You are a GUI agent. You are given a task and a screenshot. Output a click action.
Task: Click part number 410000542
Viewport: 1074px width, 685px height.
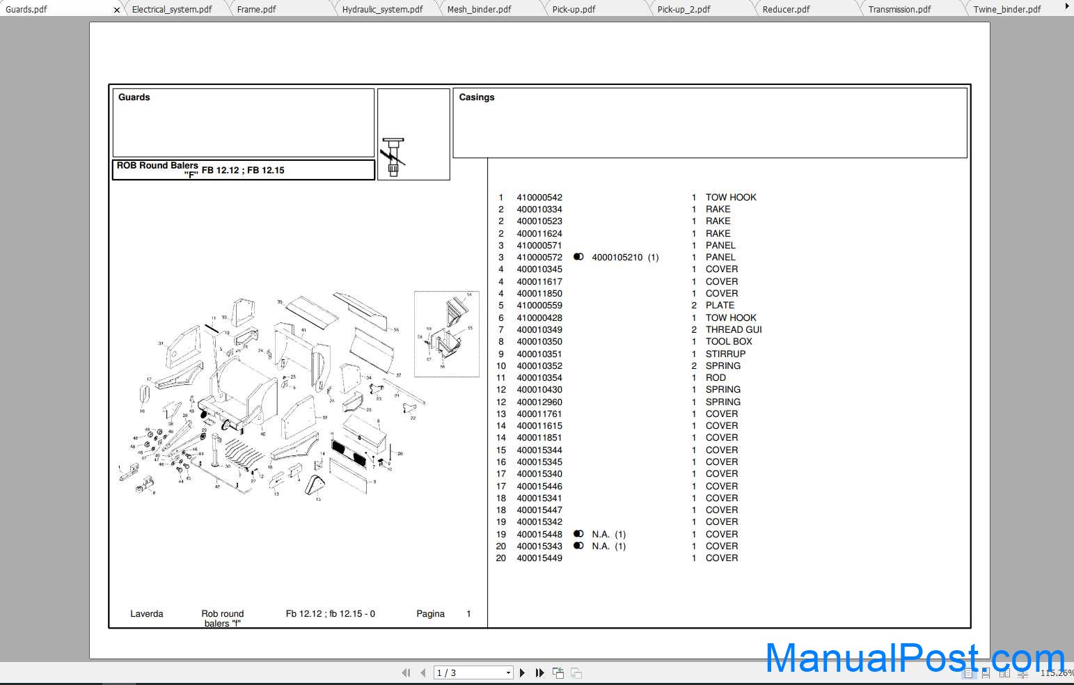point(539,198)
